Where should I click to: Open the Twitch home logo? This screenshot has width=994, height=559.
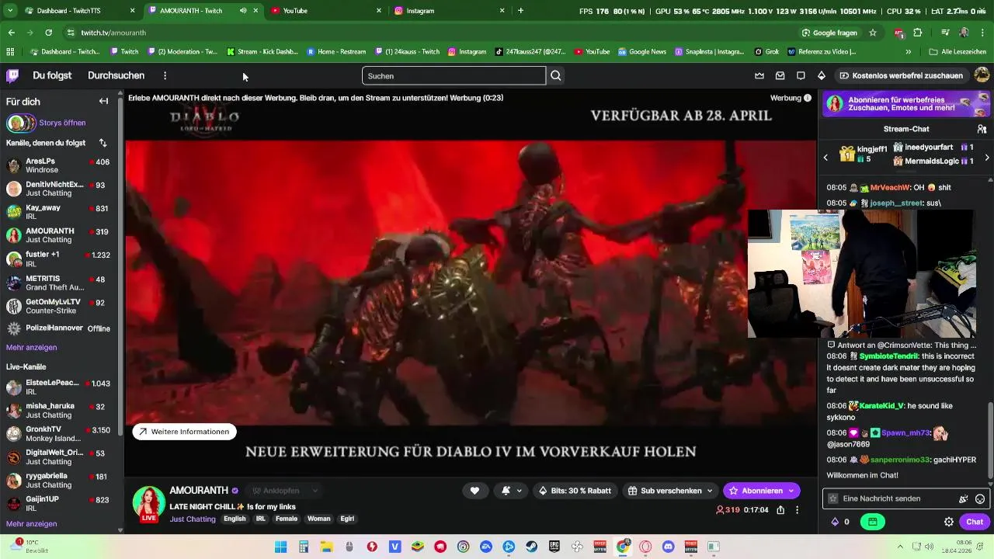[x=12, y=75]
